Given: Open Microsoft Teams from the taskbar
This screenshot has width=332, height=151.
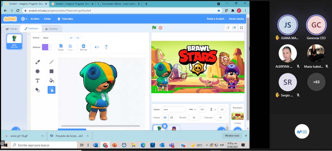Looking at the screenshot, I should (x=172, y=145).
